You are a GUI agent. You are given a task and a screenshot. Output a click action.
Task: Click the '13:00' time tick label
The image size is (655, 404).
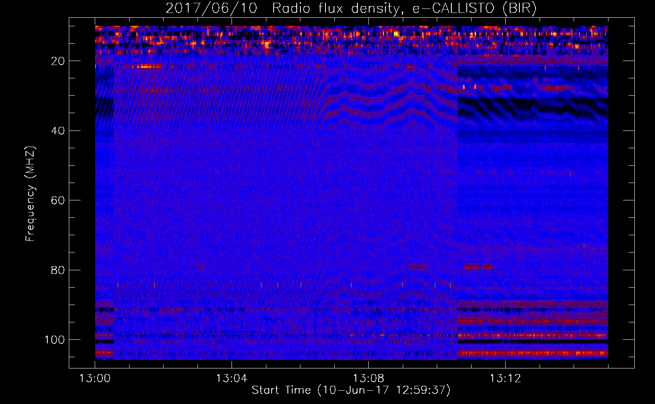tap(95, 379)
